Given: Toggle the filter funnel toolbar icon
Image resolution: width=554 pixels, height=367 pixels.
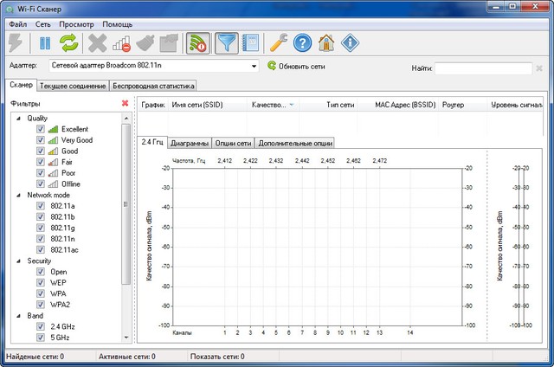Looking at the screenshot, I should 227,42.
